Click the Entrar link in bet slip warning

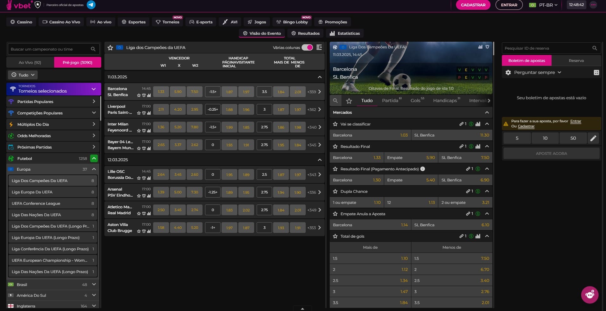576,121
